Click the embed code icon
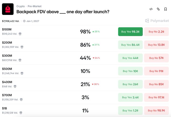Viewport: 171px width, 117px height. coord(151,9)
